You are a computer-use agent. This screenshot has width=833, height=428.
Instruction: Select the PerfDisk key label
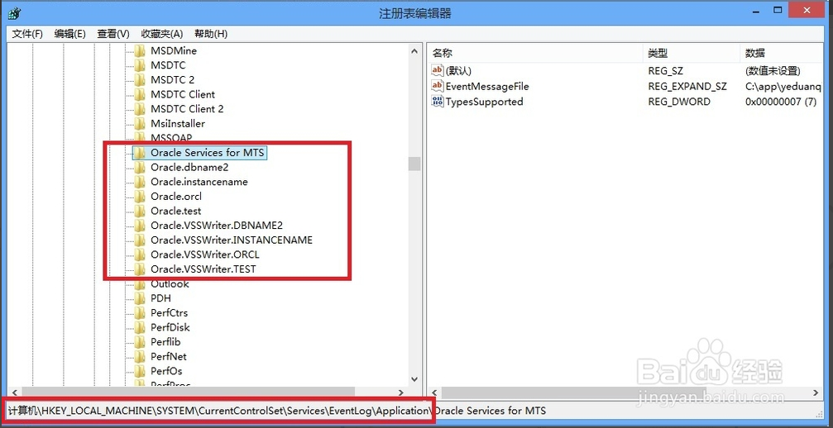pyautogui.click(x=170, y=327)
